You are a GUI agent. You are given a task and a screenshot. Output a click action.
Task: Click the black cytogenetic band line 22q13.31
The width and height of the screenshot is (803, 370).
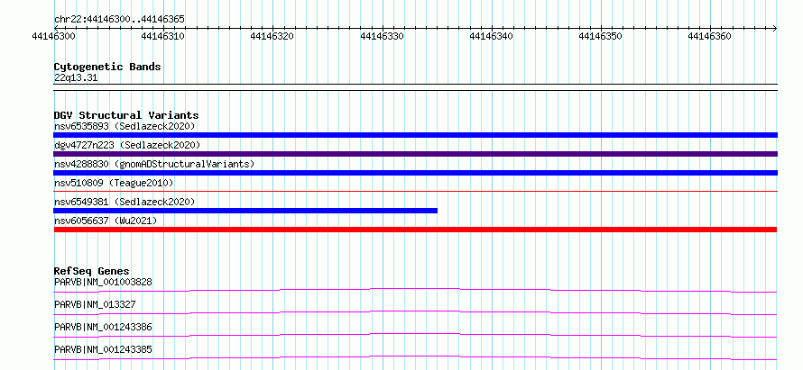415,87
